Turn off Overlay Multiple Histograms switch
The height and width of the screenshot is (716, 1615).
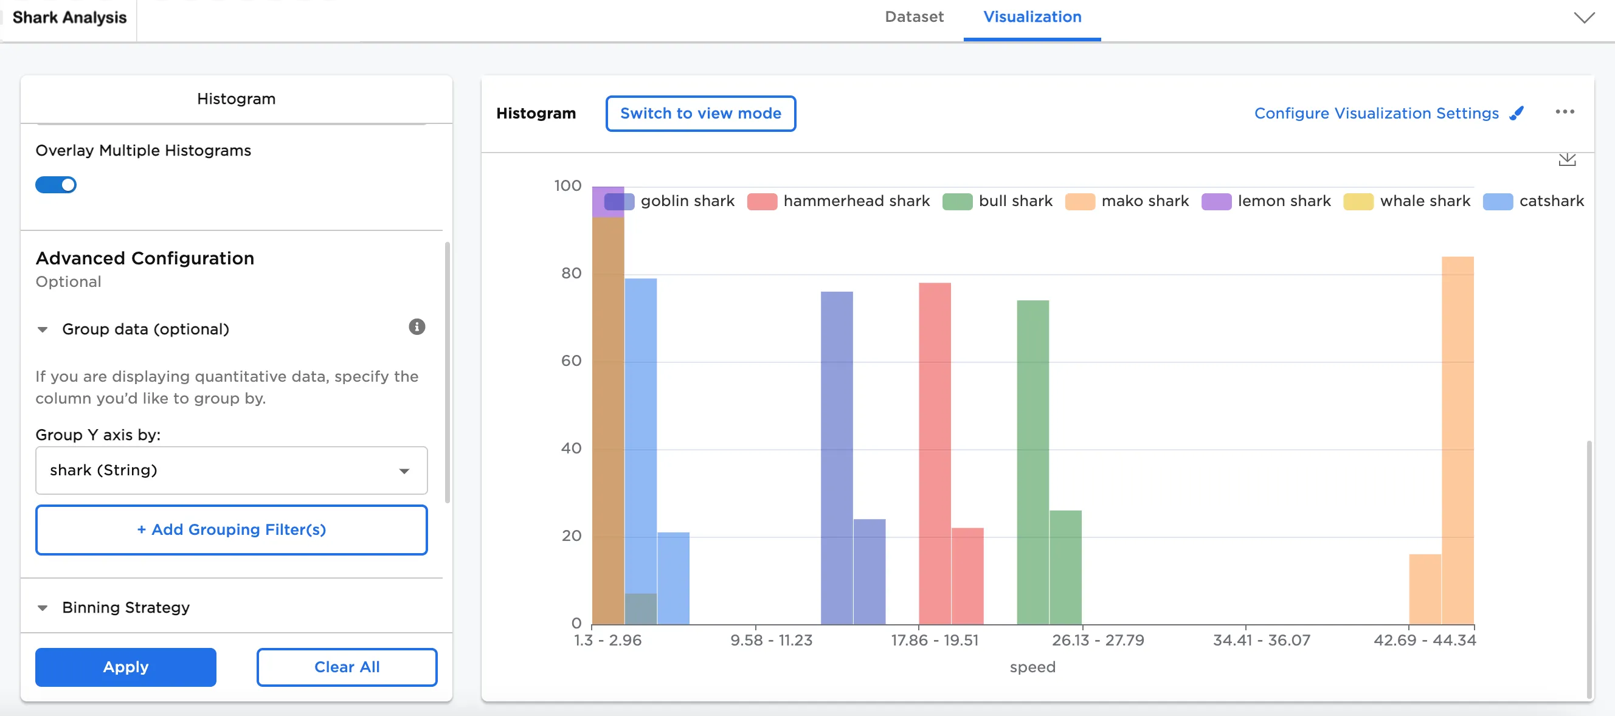[56, 185]
